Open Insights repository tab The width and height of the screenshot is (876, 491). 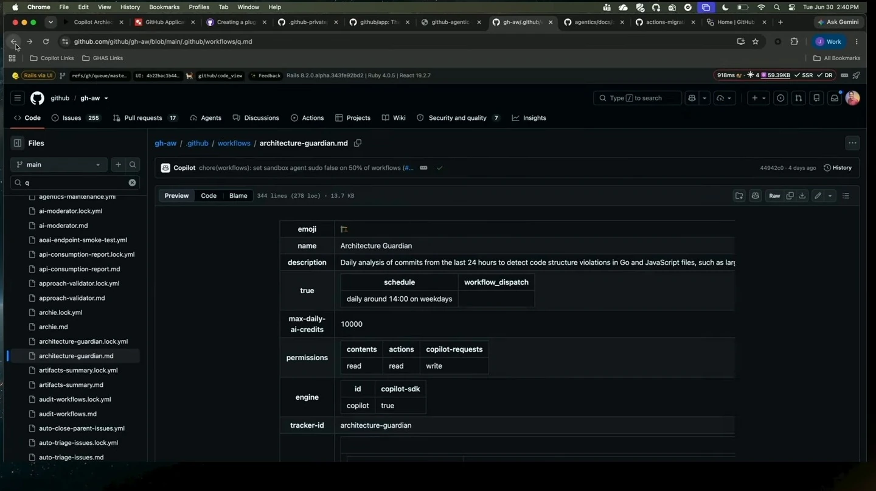529,118
